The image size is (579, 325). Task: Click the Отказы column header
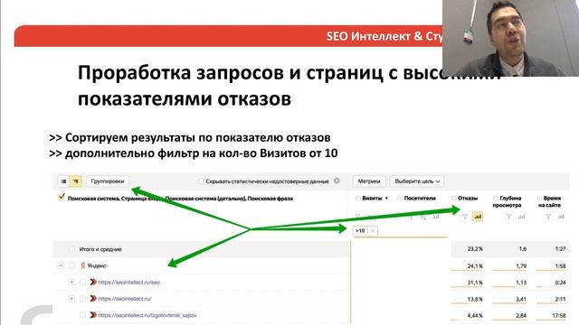click(468, 199)
